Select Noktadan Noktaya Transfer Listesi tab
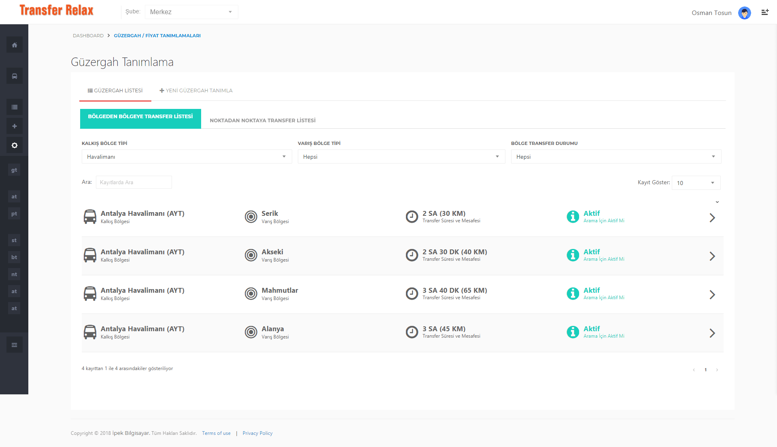This screenshot has width=777, height=447. pyautogui.click(x=263, y=121)
